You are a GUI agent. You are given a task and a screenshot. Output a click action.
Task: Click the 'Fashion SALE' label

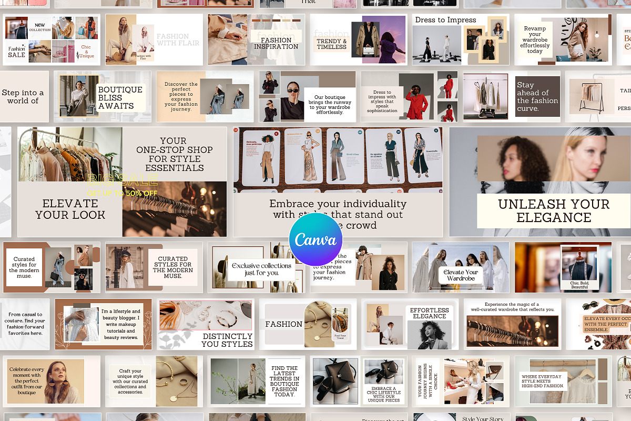click(17, 52)
